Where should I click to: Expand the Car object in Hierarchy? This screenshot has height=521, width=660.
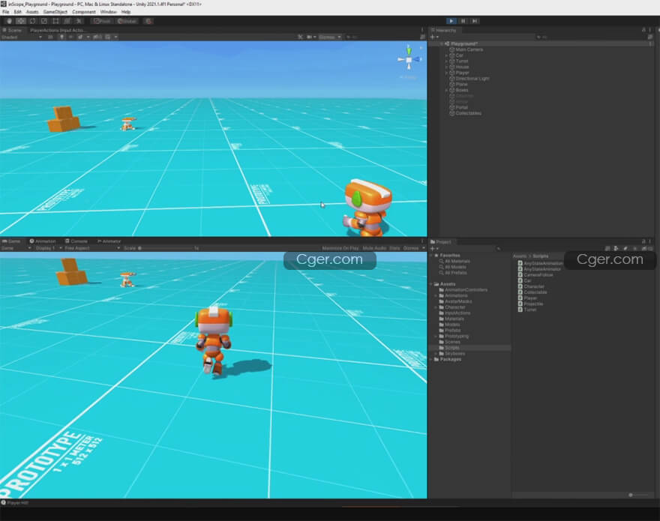click(x=446, y=55)
